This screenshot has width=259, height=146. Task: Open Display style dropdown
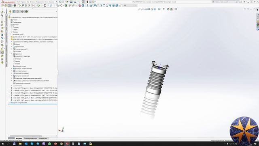point(159,9)
